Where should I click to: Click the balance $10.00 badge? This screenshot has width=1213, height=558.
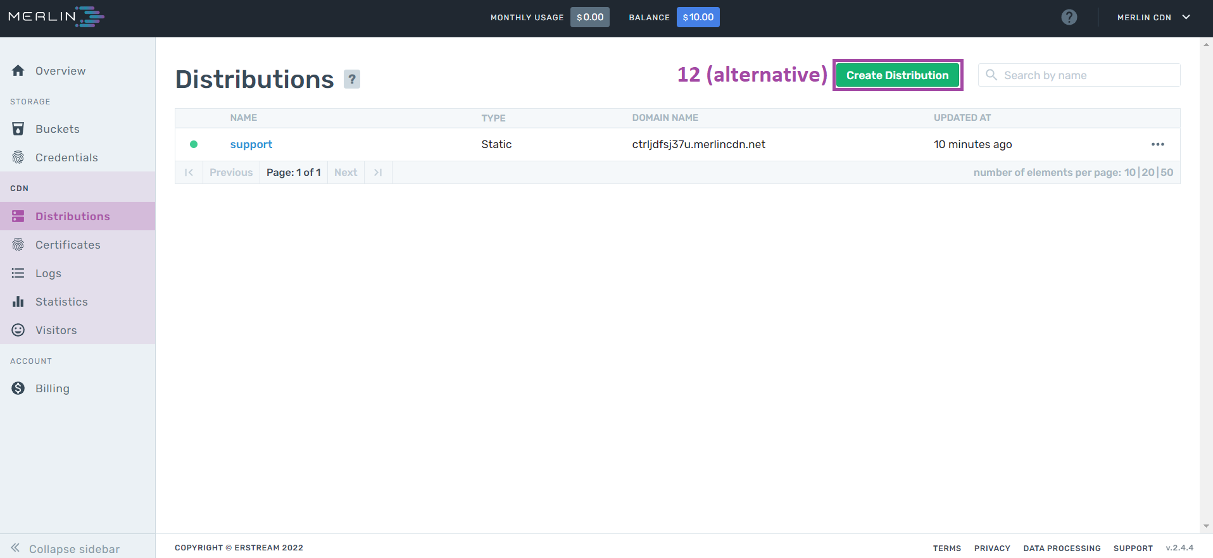point(698,17)
